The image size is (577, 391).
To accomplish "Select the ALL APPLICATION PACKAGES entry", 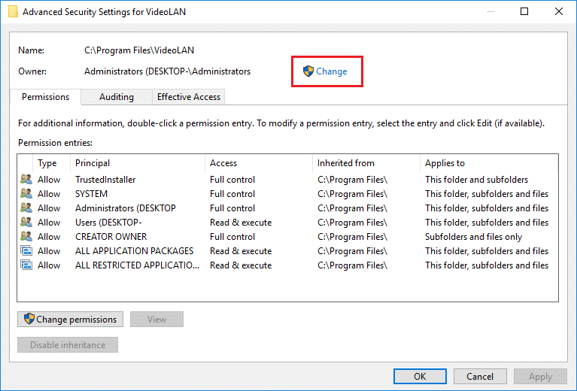I will (135, 251).
